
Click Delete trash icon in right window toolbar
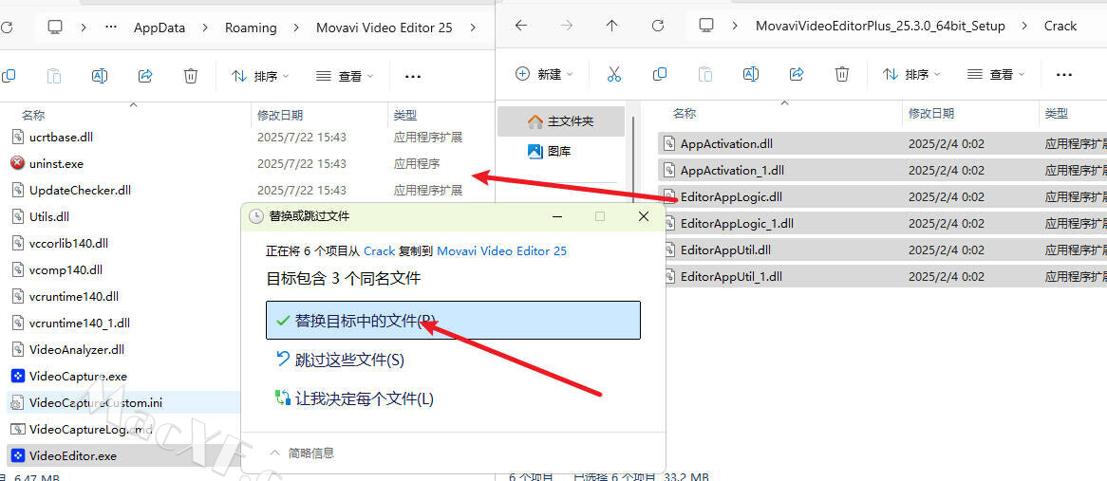842,74
